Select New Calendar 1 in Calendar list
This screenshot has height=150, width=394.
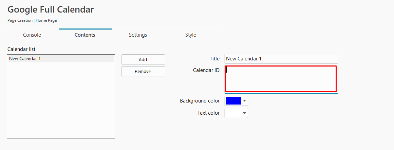[x=61, y=59]
